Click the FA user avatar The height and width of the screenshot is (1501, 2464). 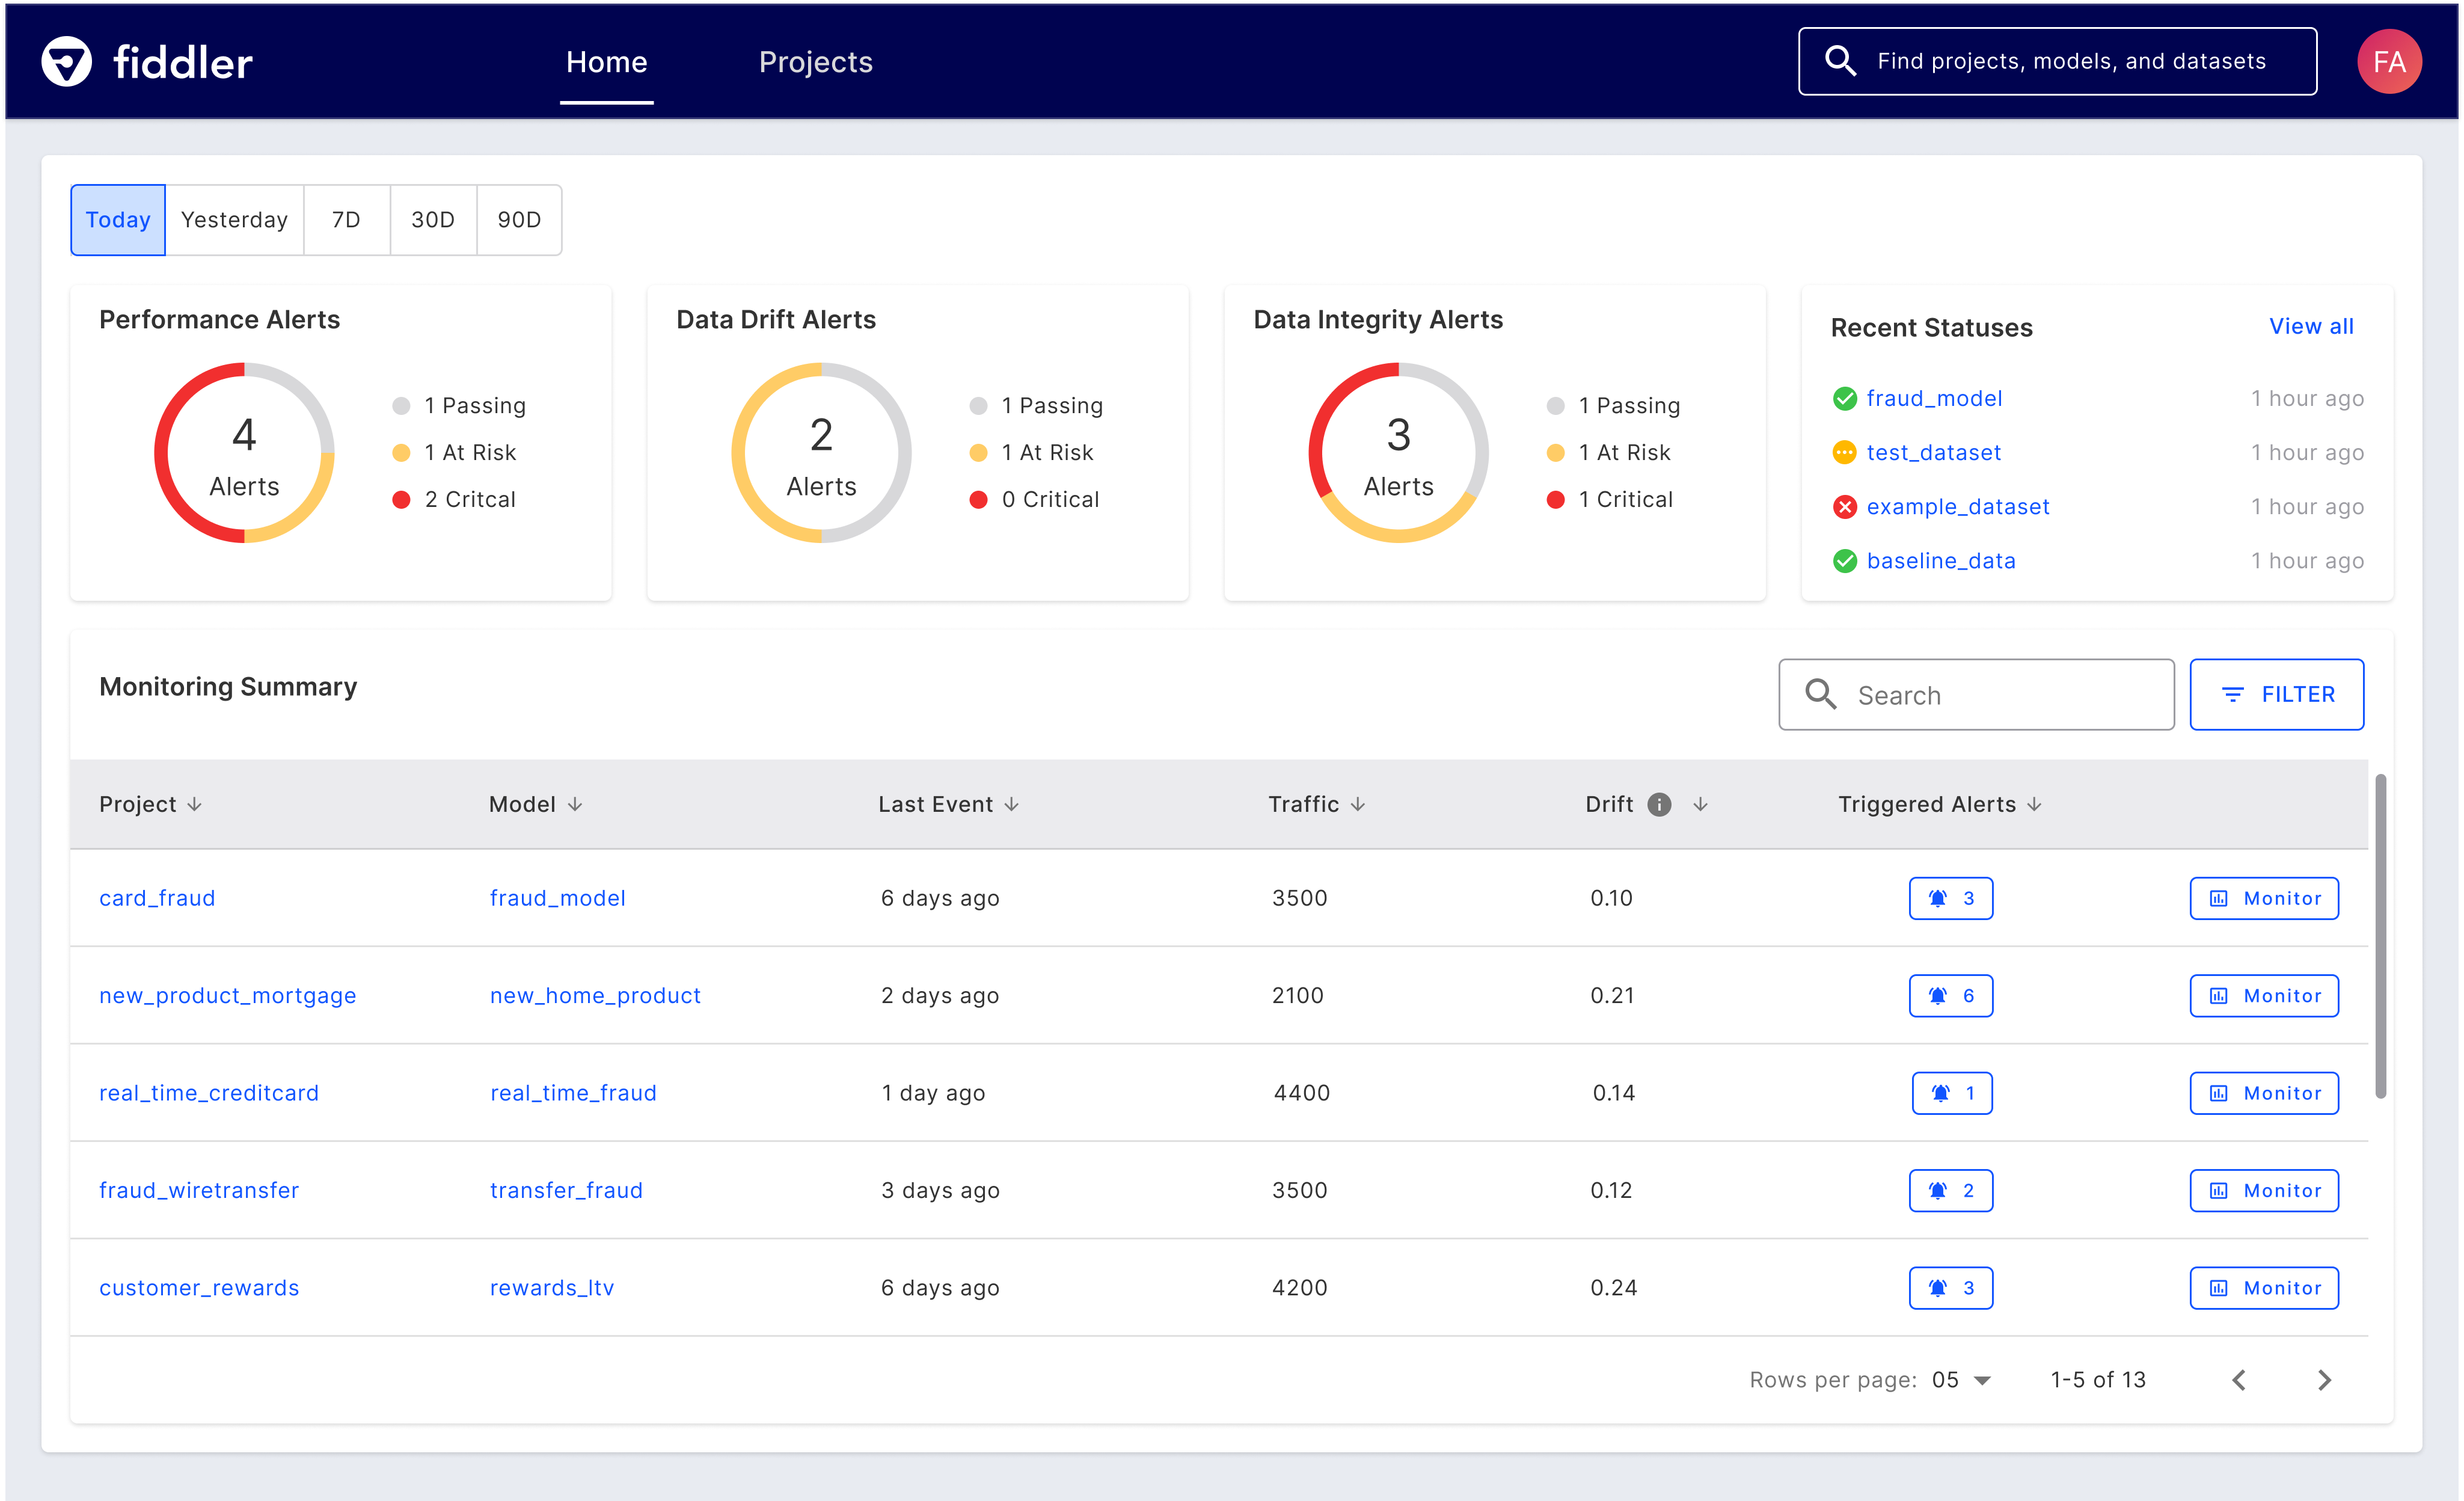tap(2388, 62)
